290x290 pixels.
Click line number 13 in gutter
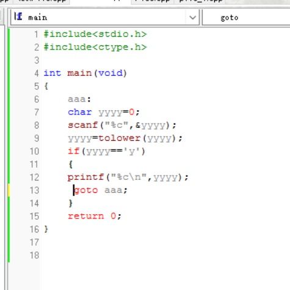click(x=34, y=190)
